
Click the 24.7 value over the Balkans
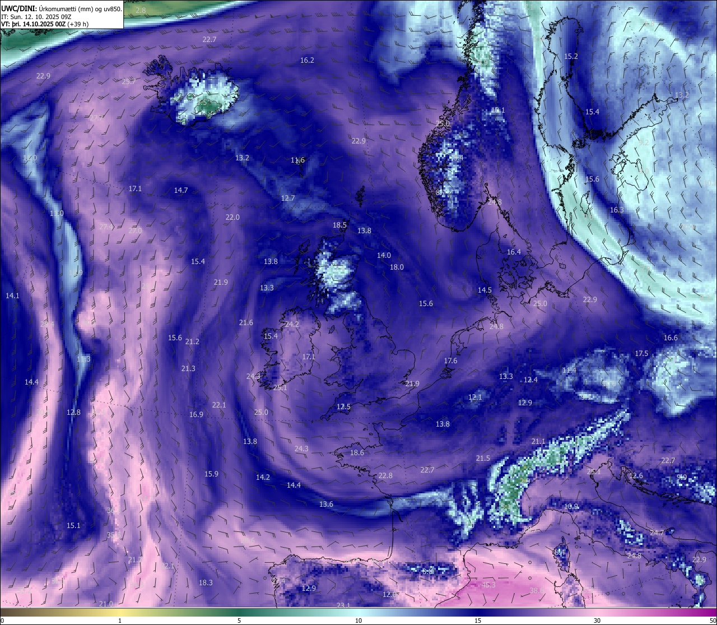click(x=657, y=533)
